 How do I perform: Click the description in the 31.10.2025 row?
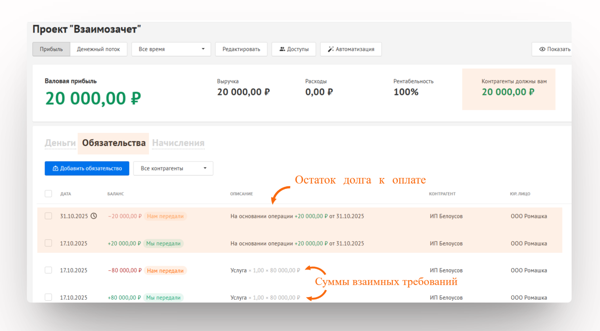(x=297, y=216)
